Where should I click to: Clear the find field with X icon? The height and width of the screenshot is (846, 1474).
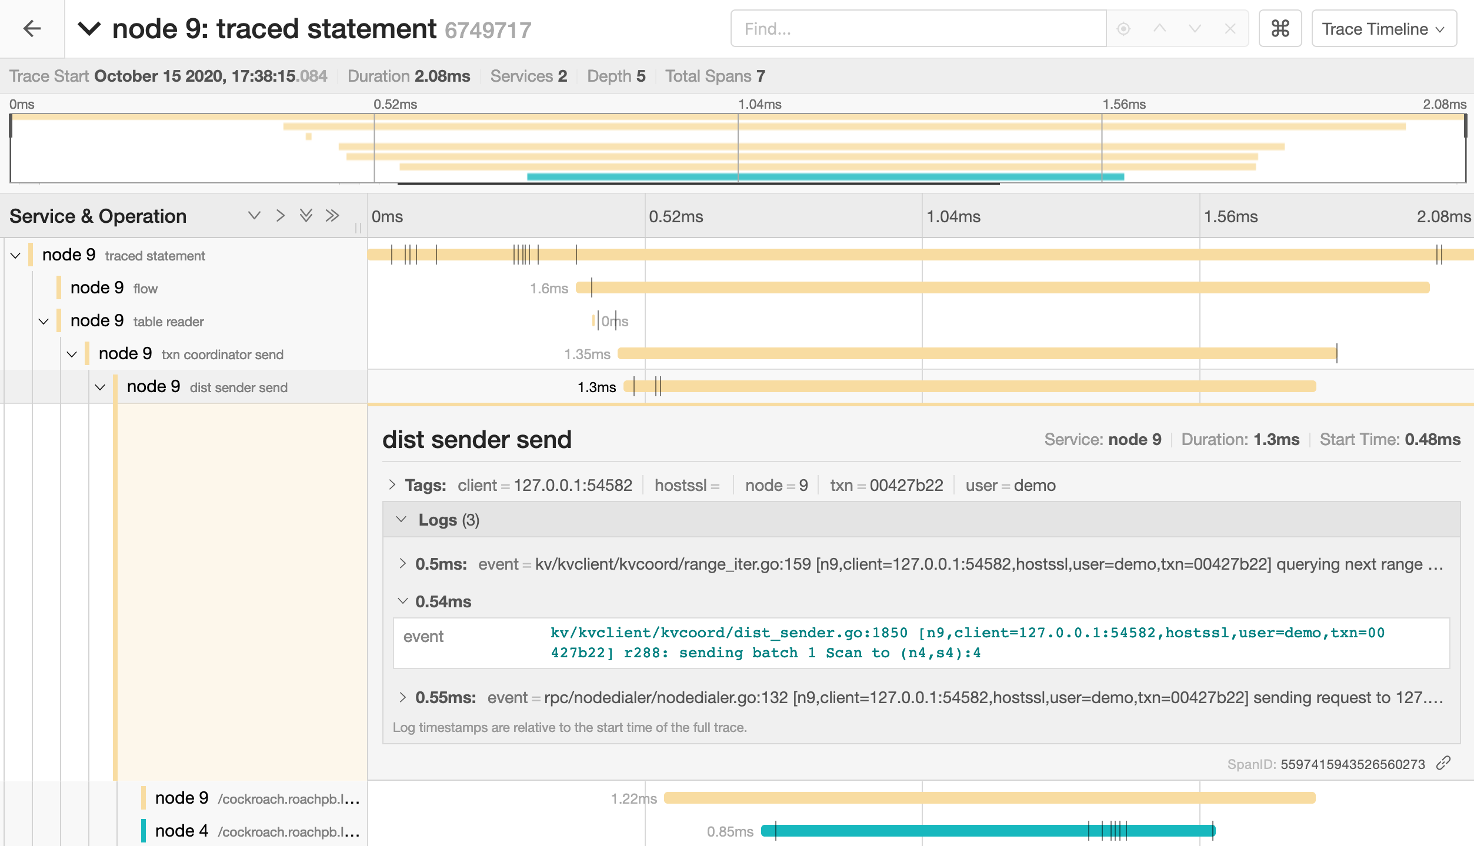point(1230,28)
